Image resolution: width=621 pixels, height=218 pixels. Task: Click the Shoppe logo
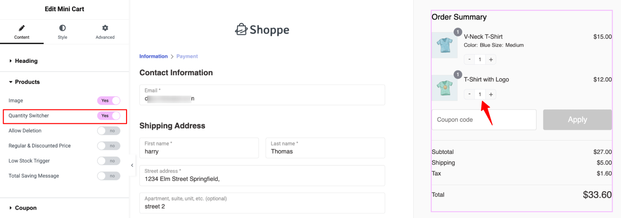[x=262, y=30]
